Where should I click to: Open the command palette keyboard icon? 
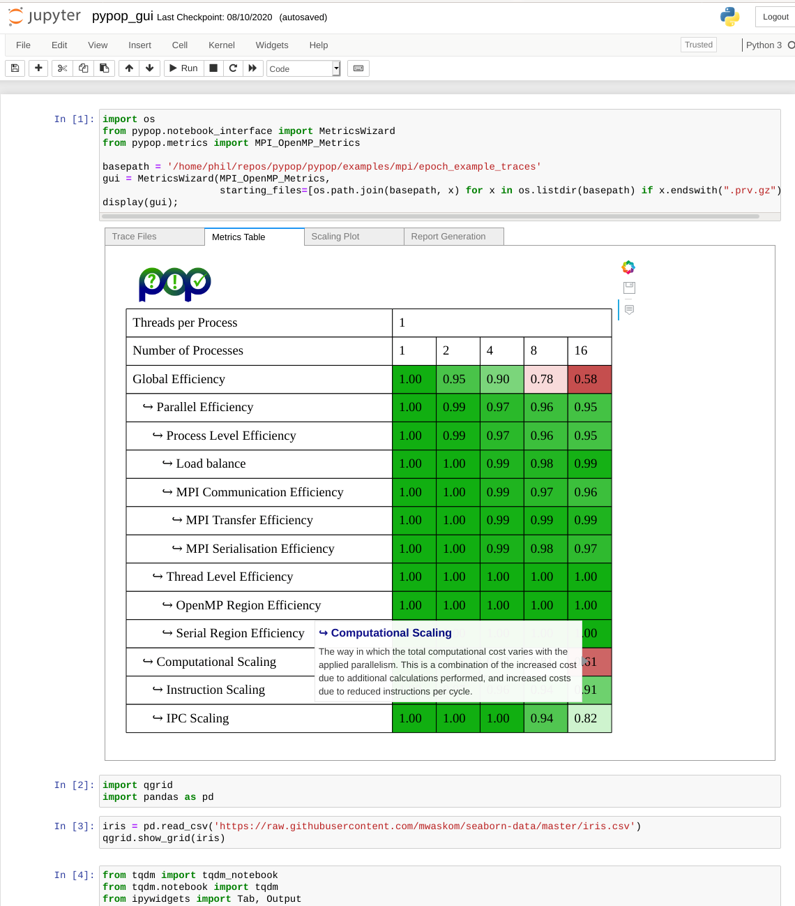coord(358,68)
